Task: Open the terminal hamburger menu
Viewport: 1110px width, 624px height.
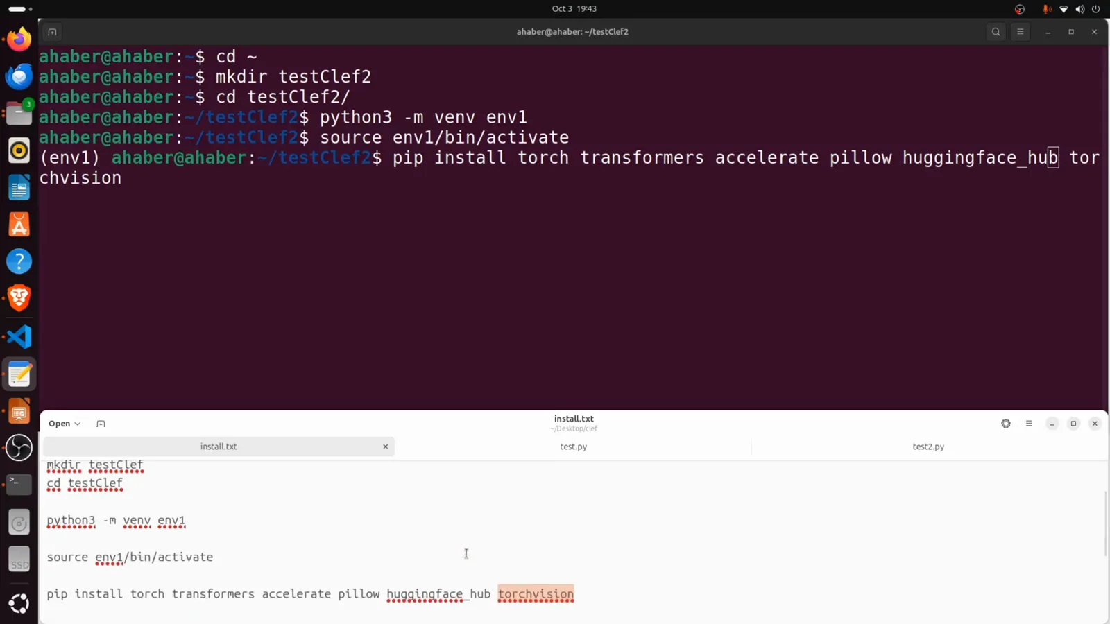Action: tap(1020, 32)
